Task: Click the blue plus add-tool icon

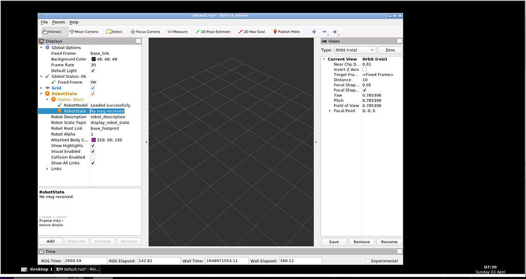Action: coord(314,32)
